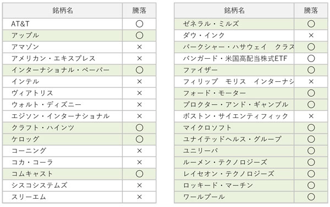Click the × mark beside ダウ・インク
Viewport: 330px width, 207px height.
(x=311, y=35)
